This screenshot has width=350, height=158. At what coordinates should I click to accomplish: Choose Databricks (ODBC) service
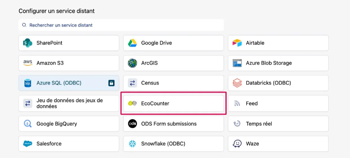[278, 83]
